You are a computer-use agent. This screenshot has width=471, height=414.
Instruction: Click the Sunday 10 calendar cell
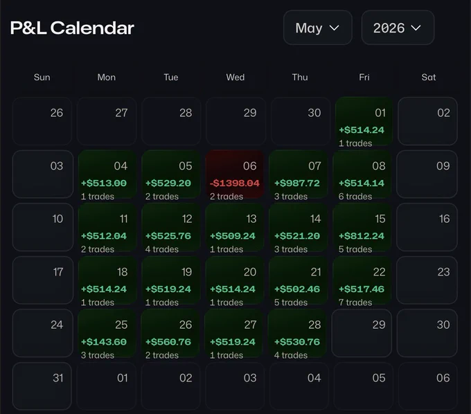tap(43, 227)
